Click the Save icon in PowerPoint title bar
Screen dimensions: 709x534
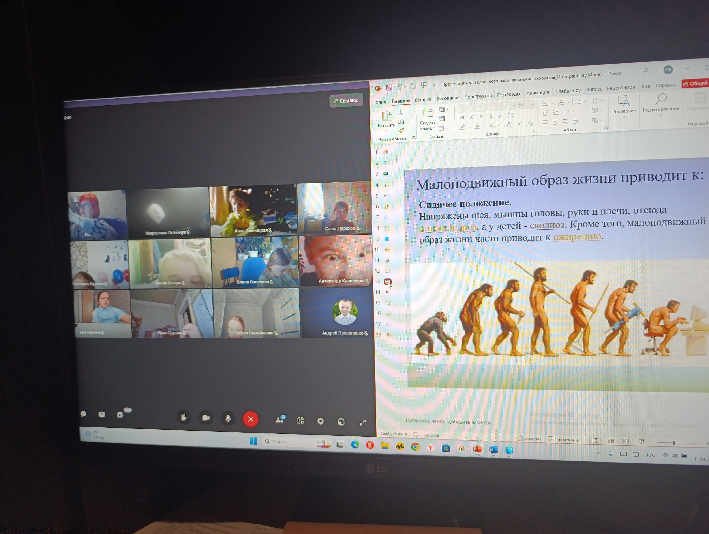[x=389, y=88]
